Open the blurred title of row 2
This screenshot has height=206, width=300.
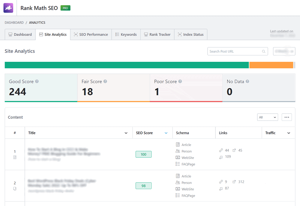61,183
